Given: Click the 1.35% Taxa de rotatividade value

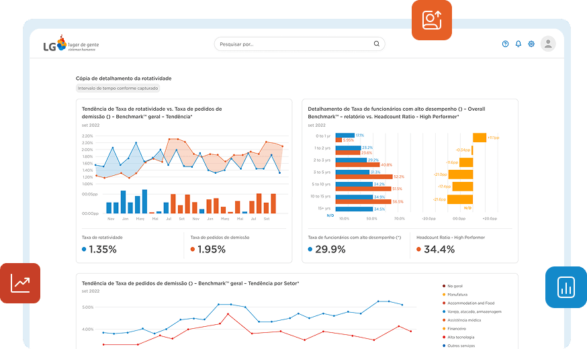Looking at the screenshot, I should click(103, 249).
